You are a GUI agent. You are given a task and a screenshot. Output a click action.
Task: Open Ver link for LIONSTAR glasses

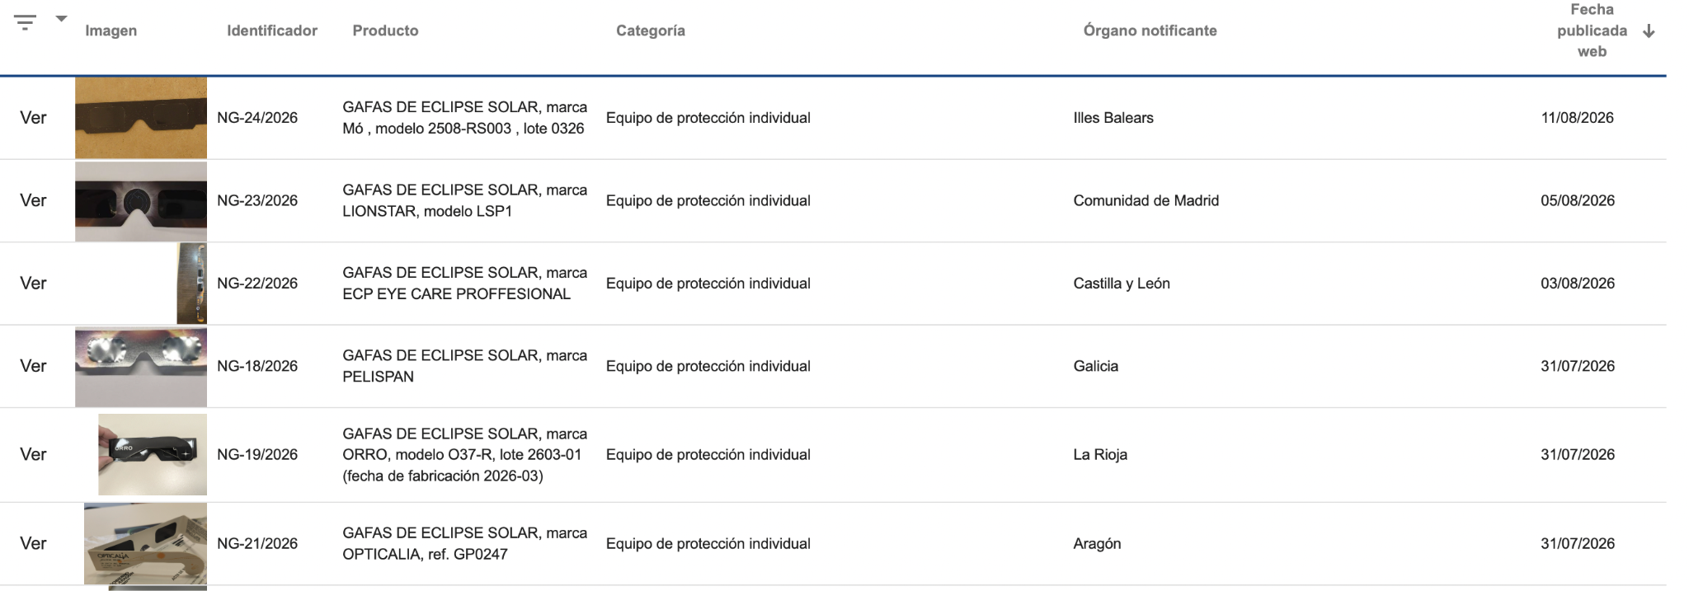(33, 200)
